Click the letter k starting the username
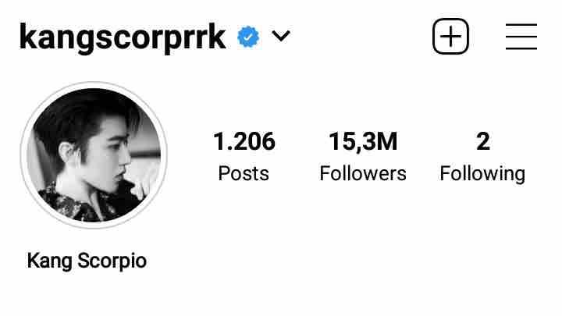The height and width of the screenshot is (316, 562). (x=28, y=36)
